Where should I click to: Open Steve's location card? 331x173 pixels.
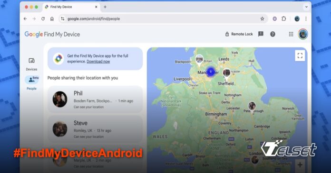coord(95,129)
